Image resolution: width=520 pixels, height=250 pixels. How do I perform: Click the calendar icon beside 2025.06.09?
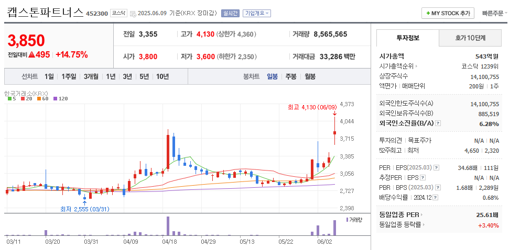[x=133, y=14]
